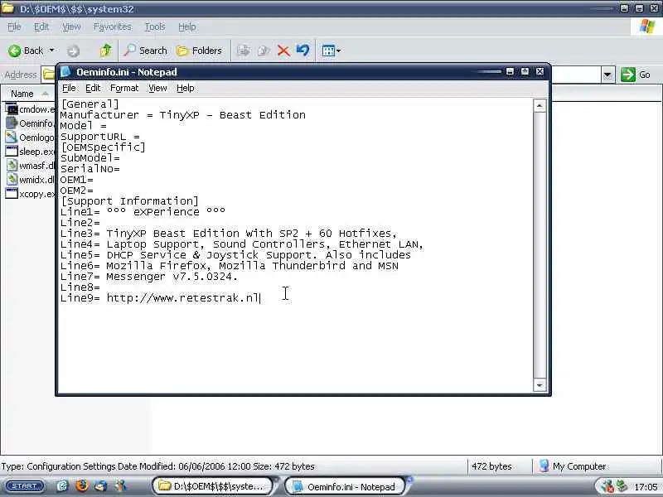
Task: Sort files by Name column header
Action: [28, 94]
